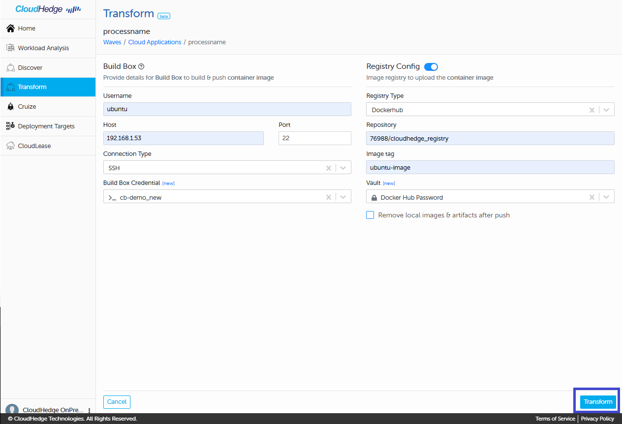Click the processname page subtitle
The image size is (622, 424).
[x=126, y=31]
